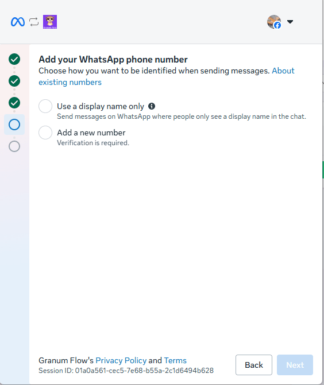Select the current step four indicator
The height and width of the screenshot is (385, 324).
14,125
